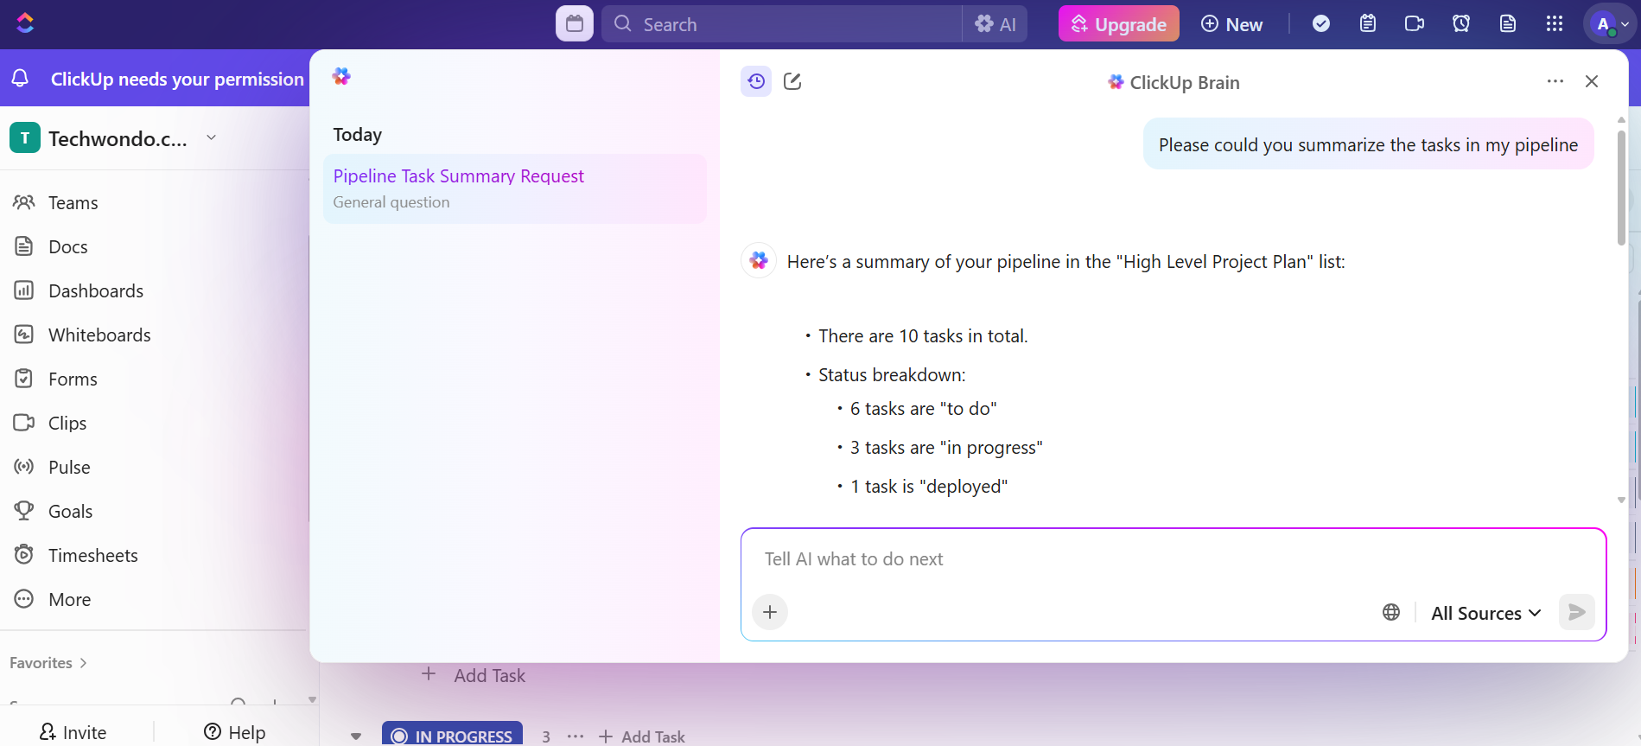Open the reminders alarm clock icon

1461,24
